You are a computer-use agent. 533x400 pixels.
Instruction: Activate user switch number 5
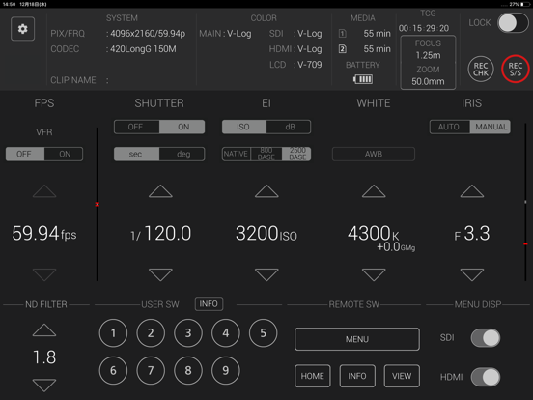point(263,333)
